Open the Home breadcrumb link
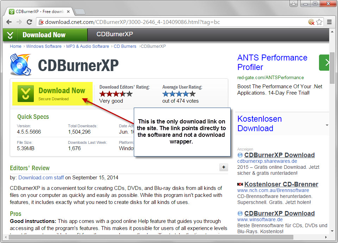Viewport: 338px width, 243px height. tap(15, 46)
